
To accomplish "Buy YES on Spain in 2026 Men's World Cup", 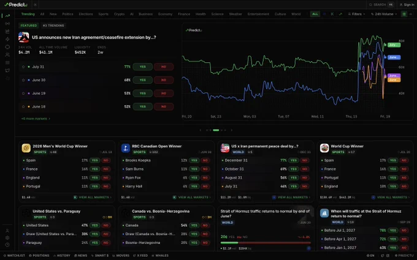I will tap(94, 160).
